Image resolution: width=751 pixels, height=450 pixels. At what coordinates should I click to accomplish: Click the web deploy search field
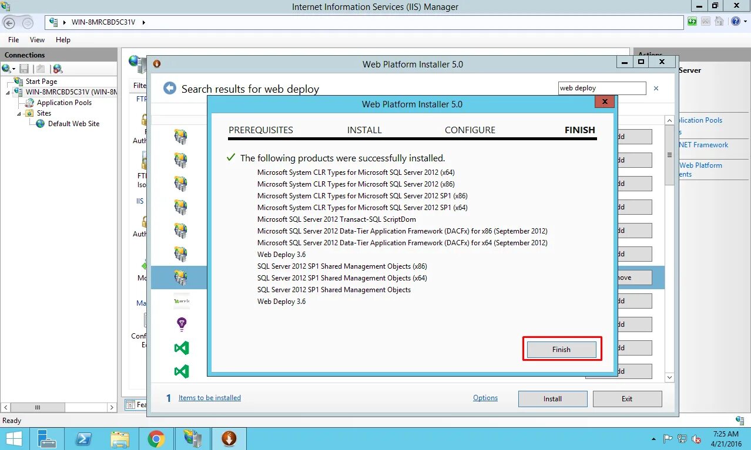coord(602,88)
